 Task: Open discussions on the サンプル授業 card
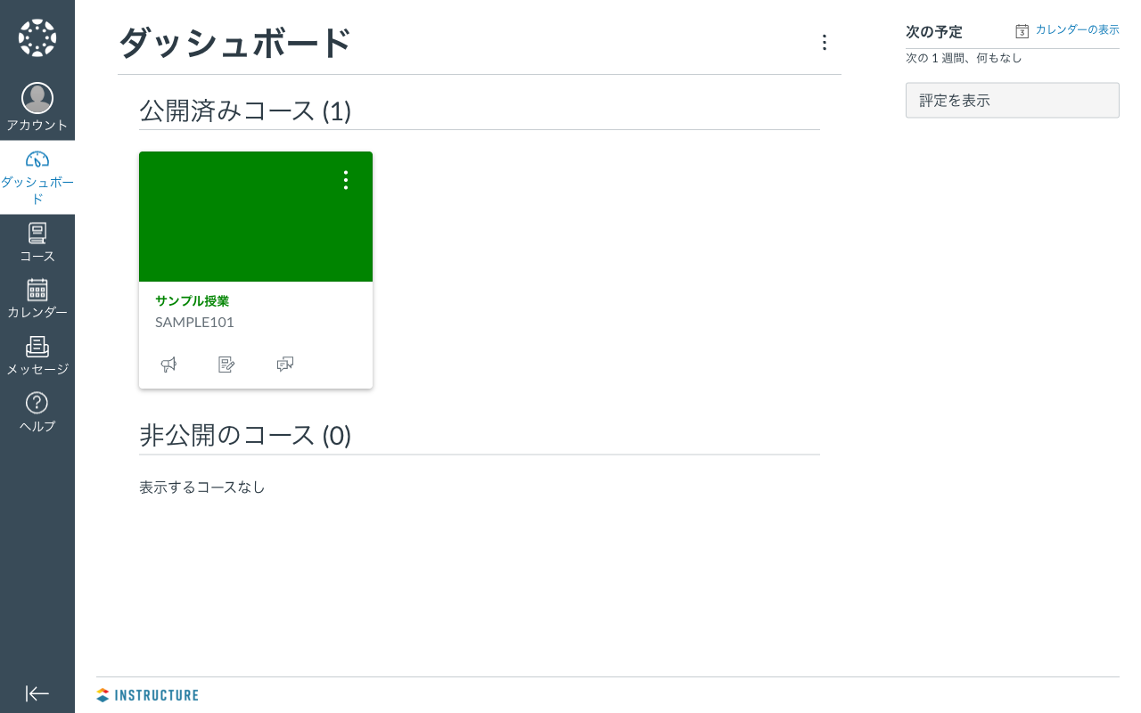[x=284, y=365]
